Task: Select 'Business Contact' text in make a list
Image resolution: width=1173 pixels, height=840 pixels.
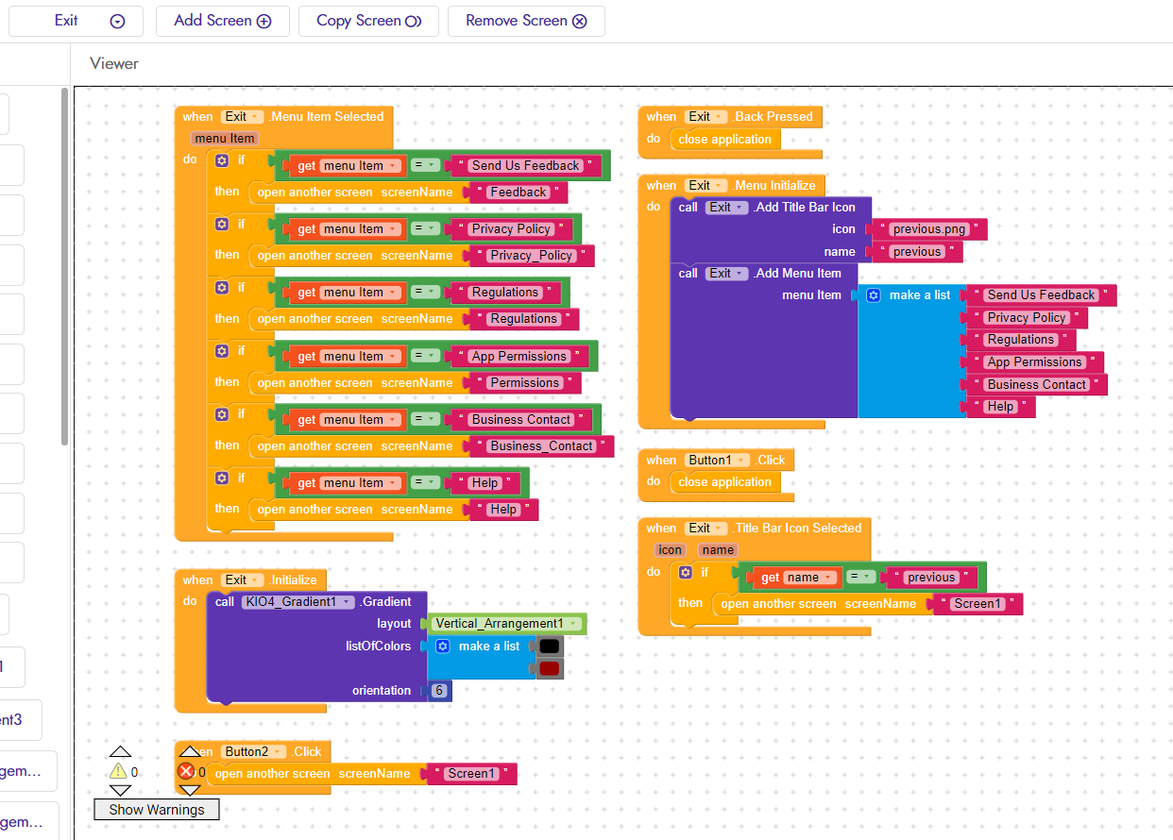Action: (1037, 385)
